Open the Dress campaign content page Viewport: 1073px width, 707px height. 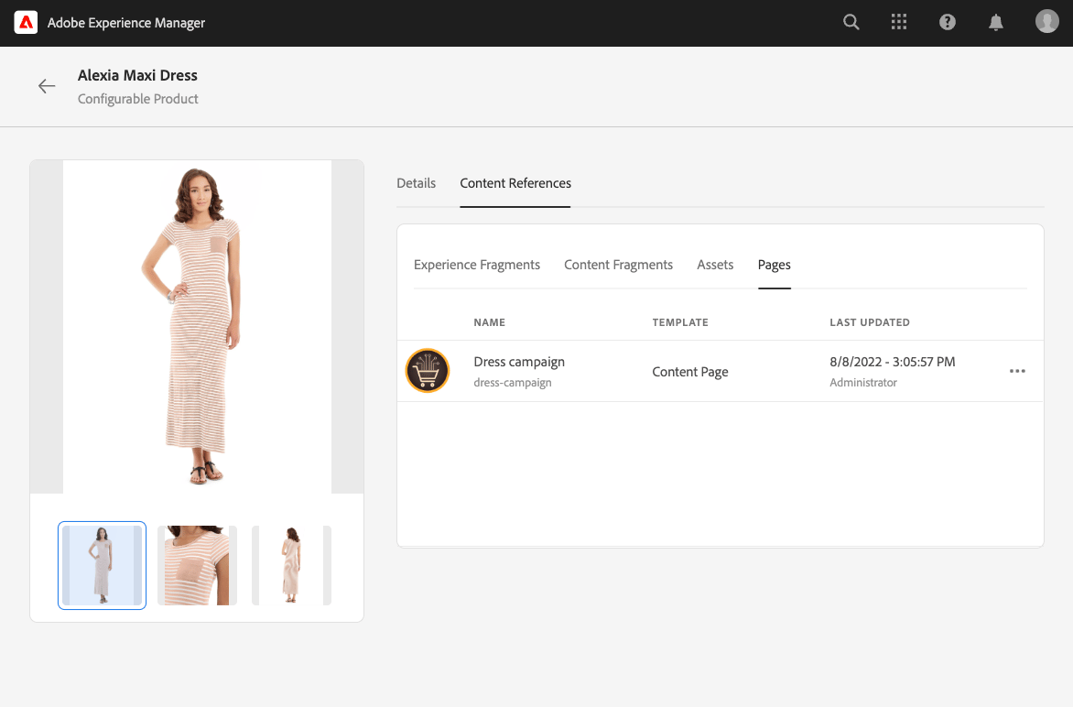coord(519,362)
